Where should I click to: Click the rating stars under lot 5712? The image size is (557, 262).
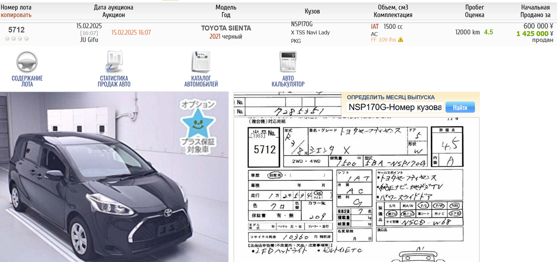17,39
